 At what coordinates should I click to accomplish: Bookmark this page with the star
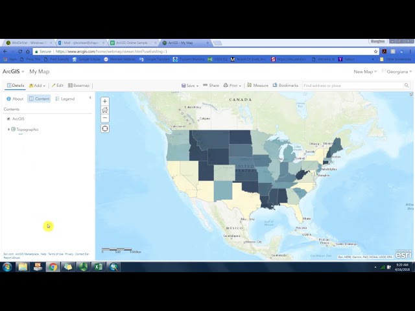click(375, 52)
